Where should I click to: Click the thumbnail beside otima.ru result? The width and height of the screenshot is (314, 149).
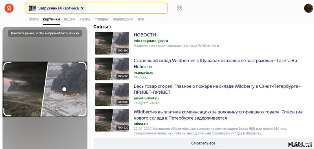click(112, 120)
